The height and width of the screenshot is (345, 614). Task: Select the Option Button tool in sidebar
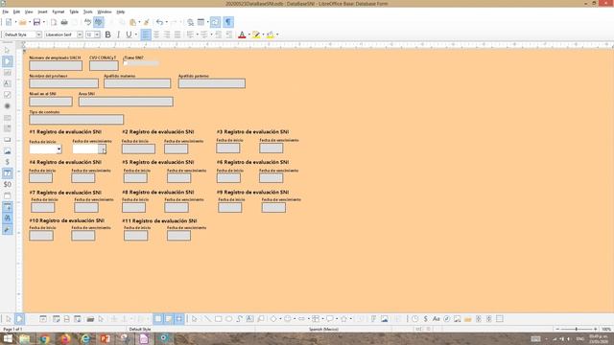click(x=7, y=106)
